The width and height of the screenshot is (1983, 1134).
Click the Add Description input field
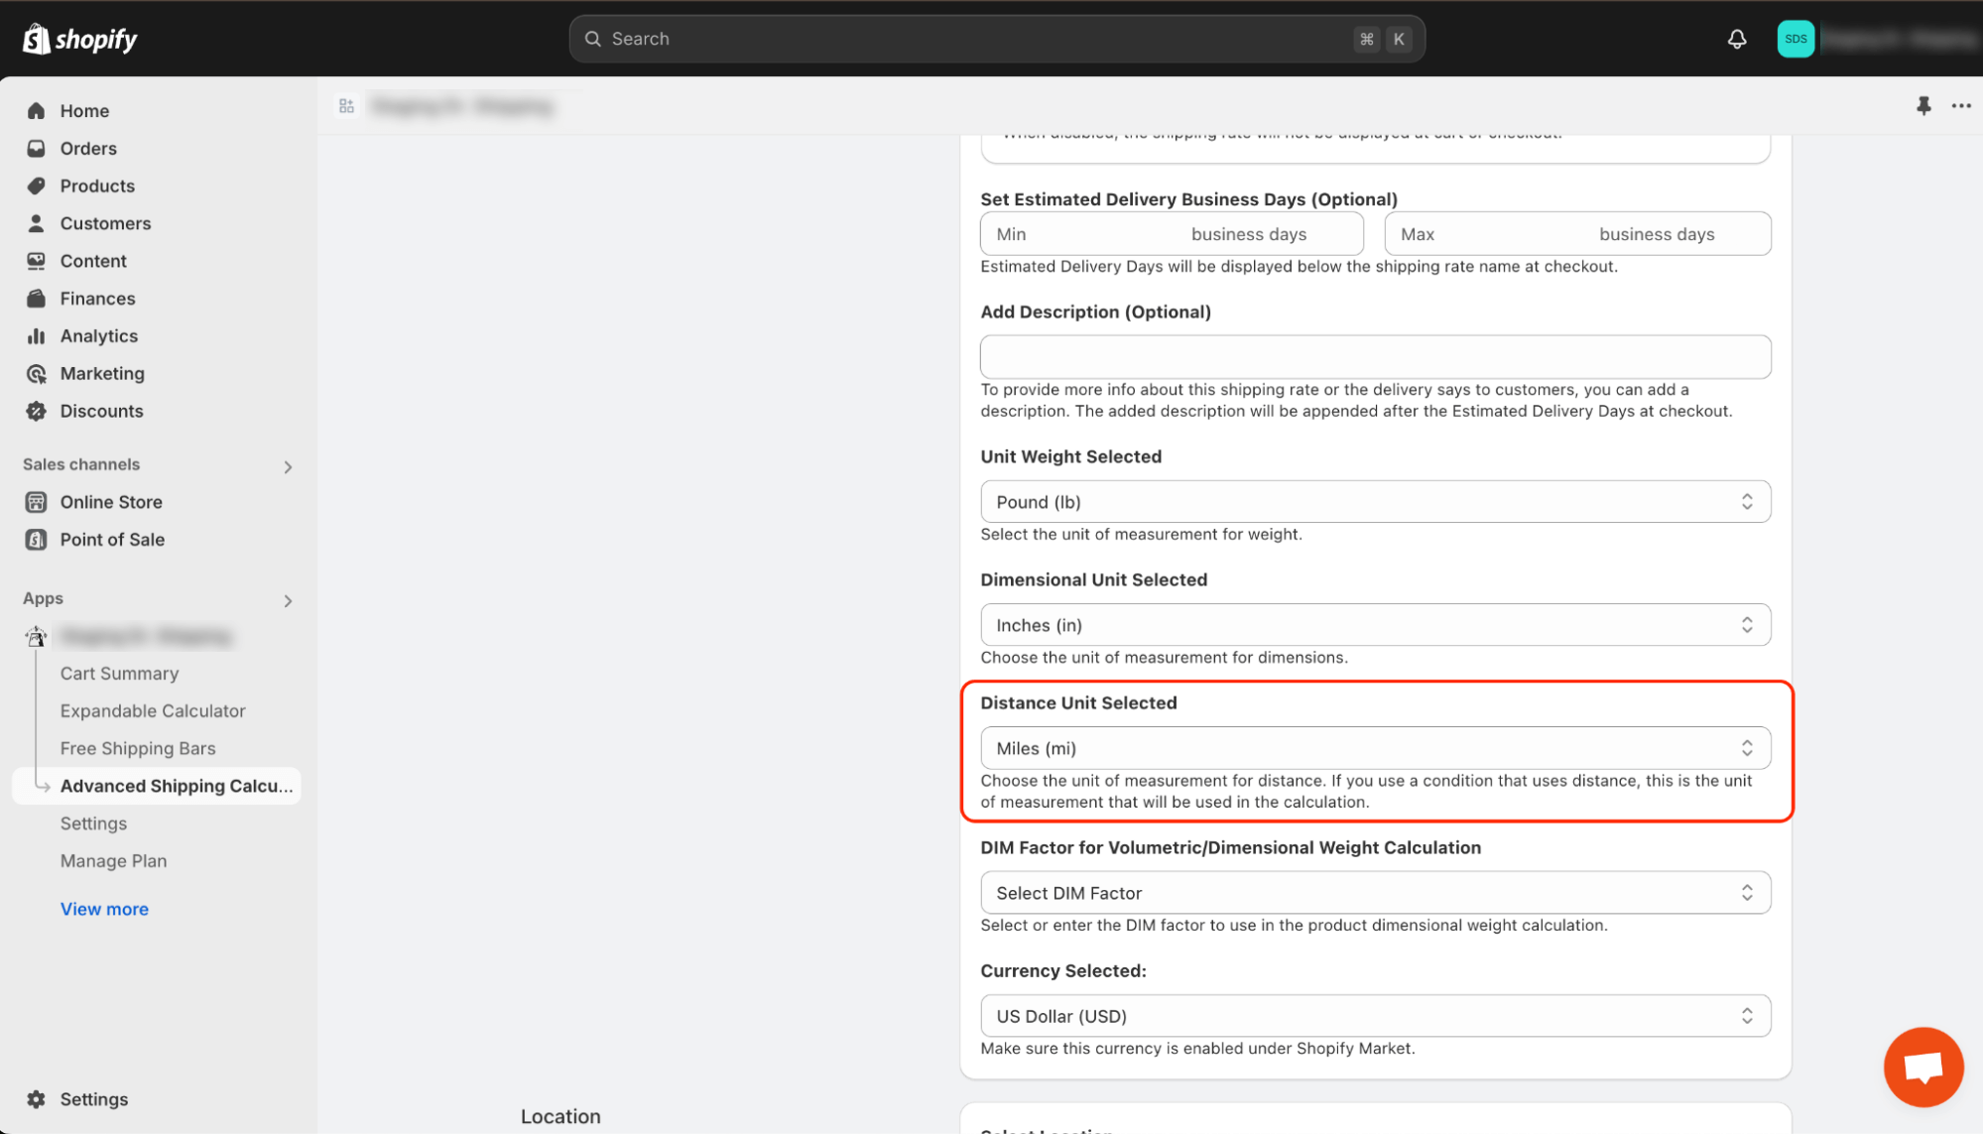(x=1376, y=357)
